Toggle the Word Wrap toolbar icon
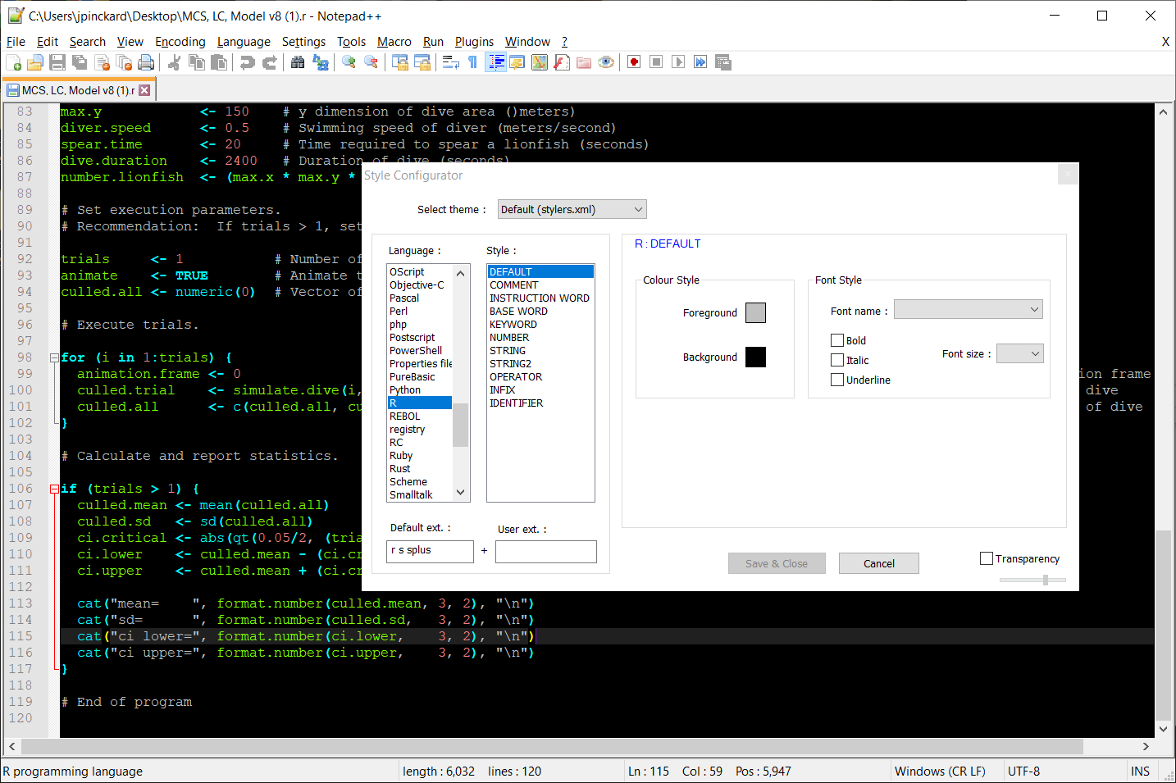This screenshot has height=783, width=1176. (x=450, y=62)
